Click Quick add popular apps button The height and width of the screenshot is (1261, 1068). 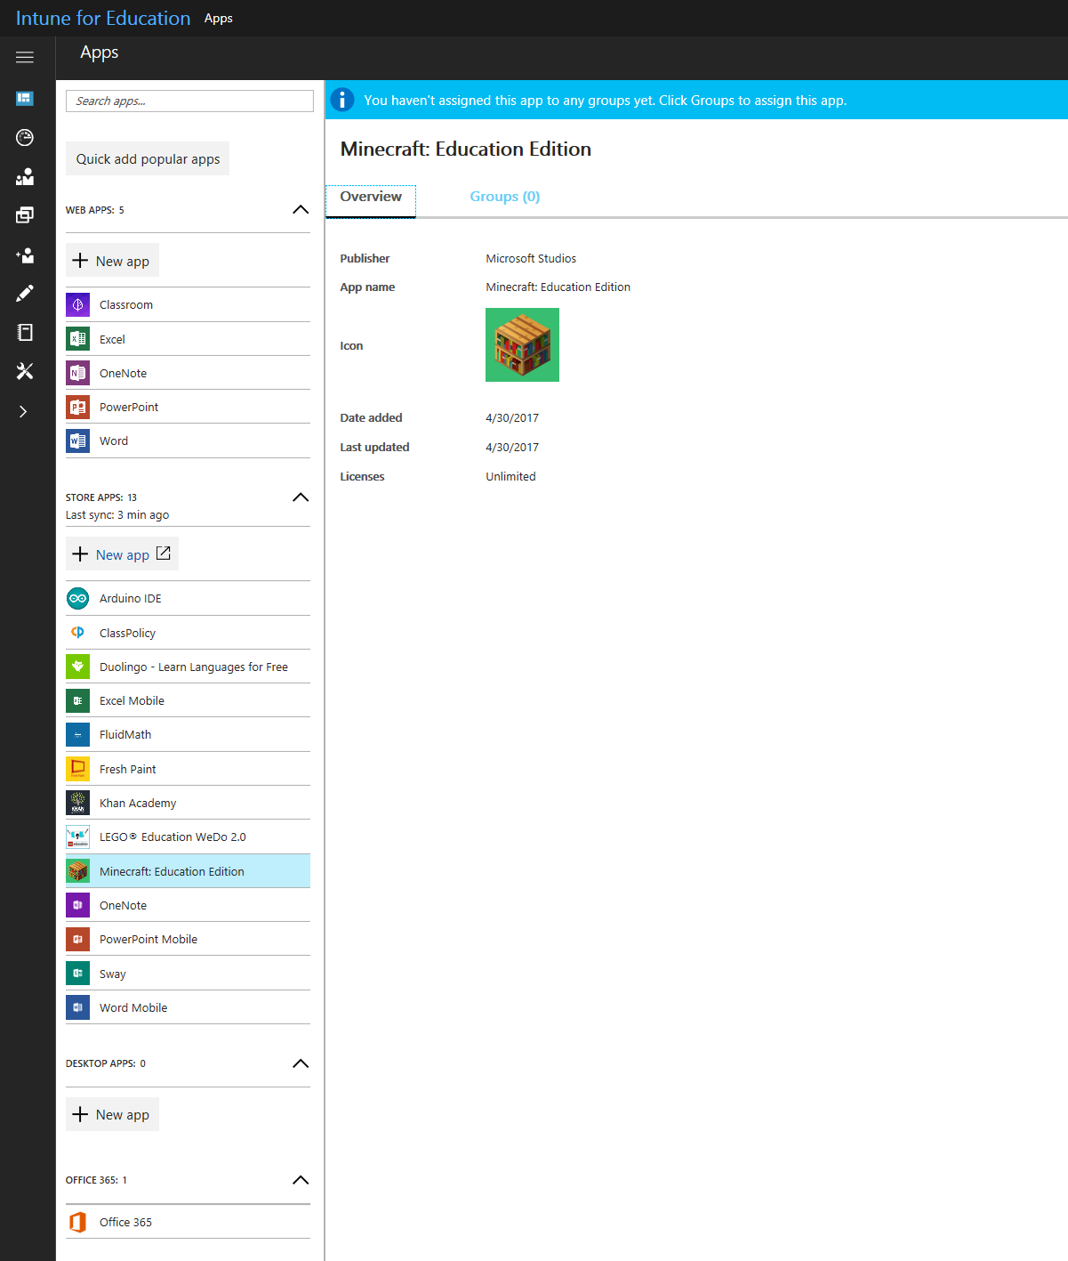148,158
